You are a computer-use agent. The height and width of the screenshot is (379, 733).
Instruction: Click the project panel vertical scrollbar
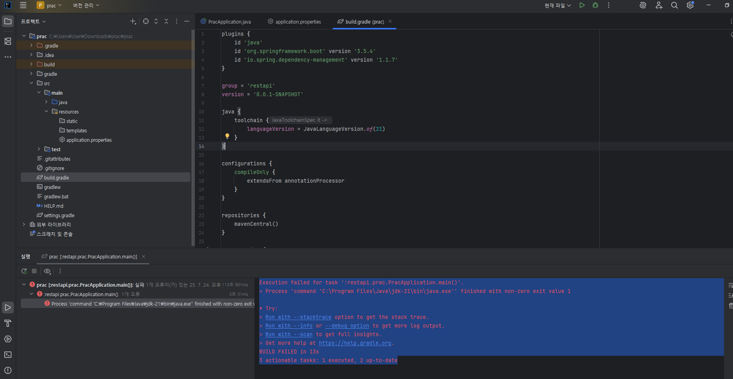click(193, 137)
